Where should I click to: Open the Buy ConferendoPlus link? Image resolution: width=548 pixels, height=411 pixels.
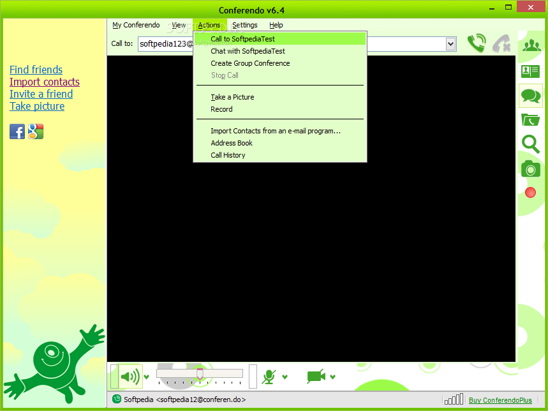click(x=500, y=400)
